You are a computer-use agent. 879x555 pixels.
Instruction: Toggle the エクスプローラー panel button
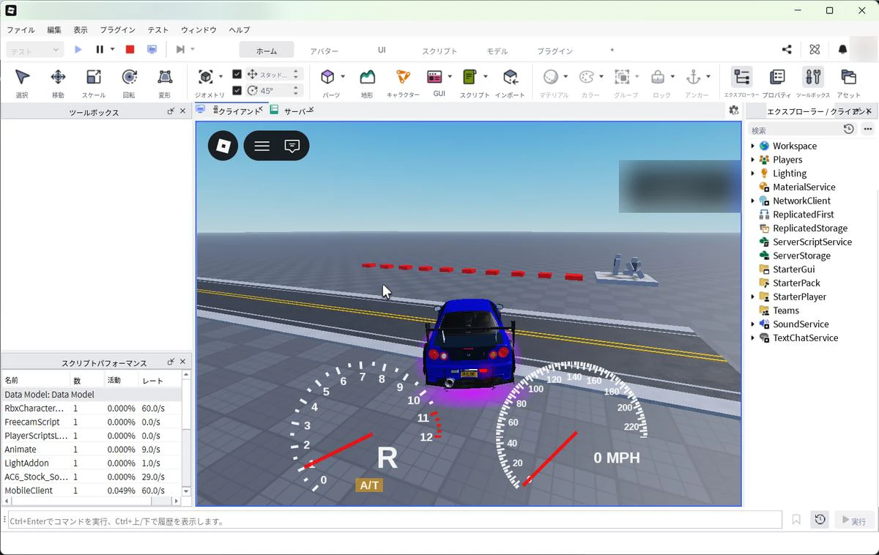[741, 83]
